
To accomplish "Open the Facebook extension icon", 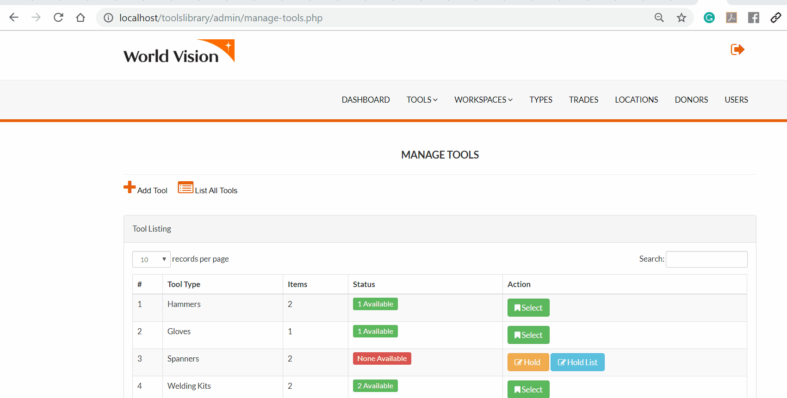I will (754, 18).
